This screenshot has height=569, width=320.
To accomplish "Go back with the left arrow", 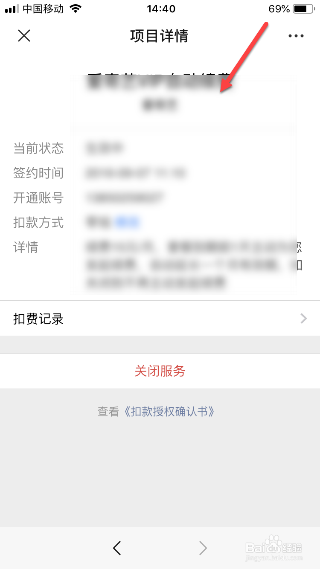I will pos(117,548).
